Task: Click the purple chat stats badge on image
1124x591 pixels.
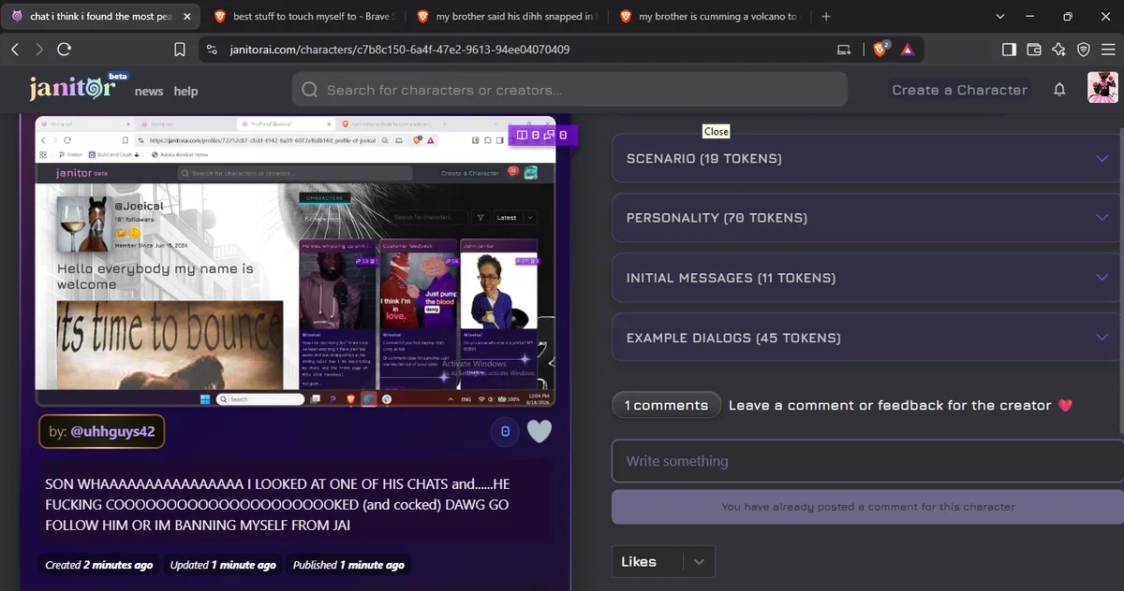Action: pos(542,135)
